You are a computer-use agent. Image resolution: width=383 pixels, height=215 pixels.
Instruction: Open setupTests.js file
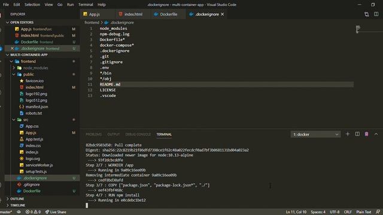pyautogui.click(x=36, y=171)
